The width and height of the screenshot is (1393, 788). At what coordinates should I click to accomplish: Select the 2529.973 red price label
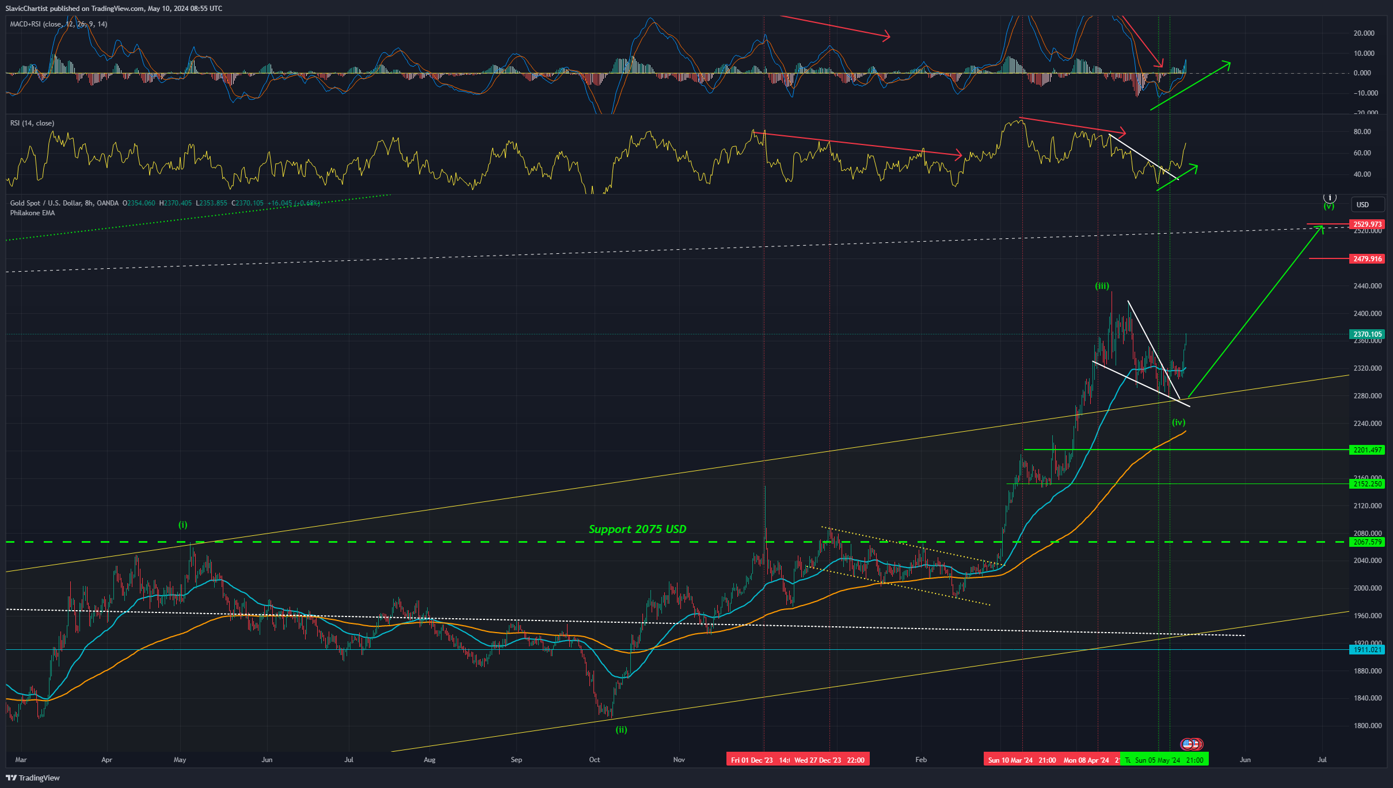point(1367,224)
